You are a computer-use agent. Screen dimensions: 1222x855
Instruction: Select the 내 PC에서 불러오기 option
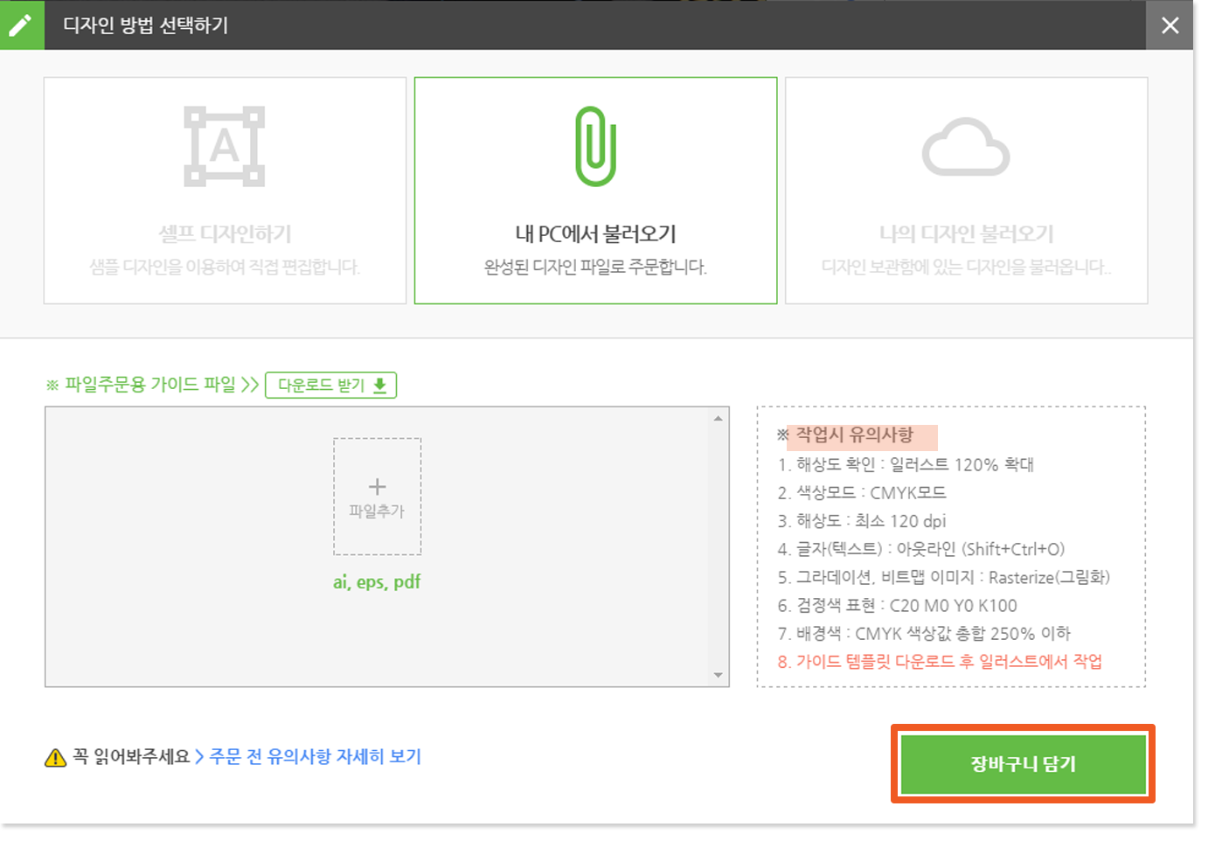[596, 191]
